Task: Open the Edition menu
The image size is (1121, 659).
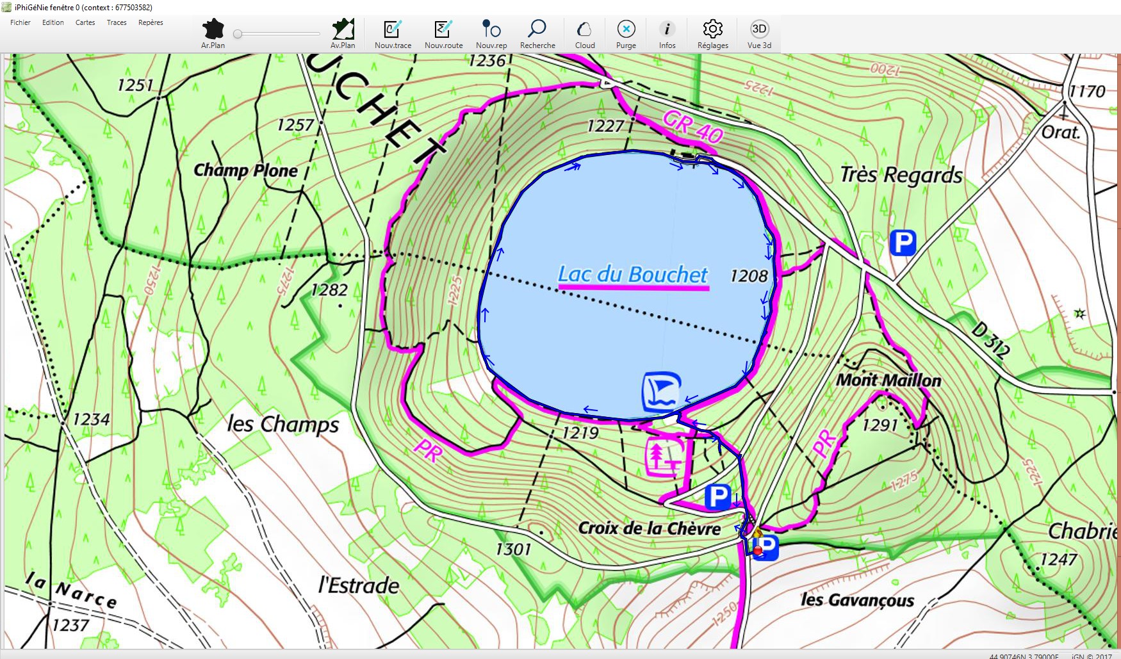Action: 53,22
